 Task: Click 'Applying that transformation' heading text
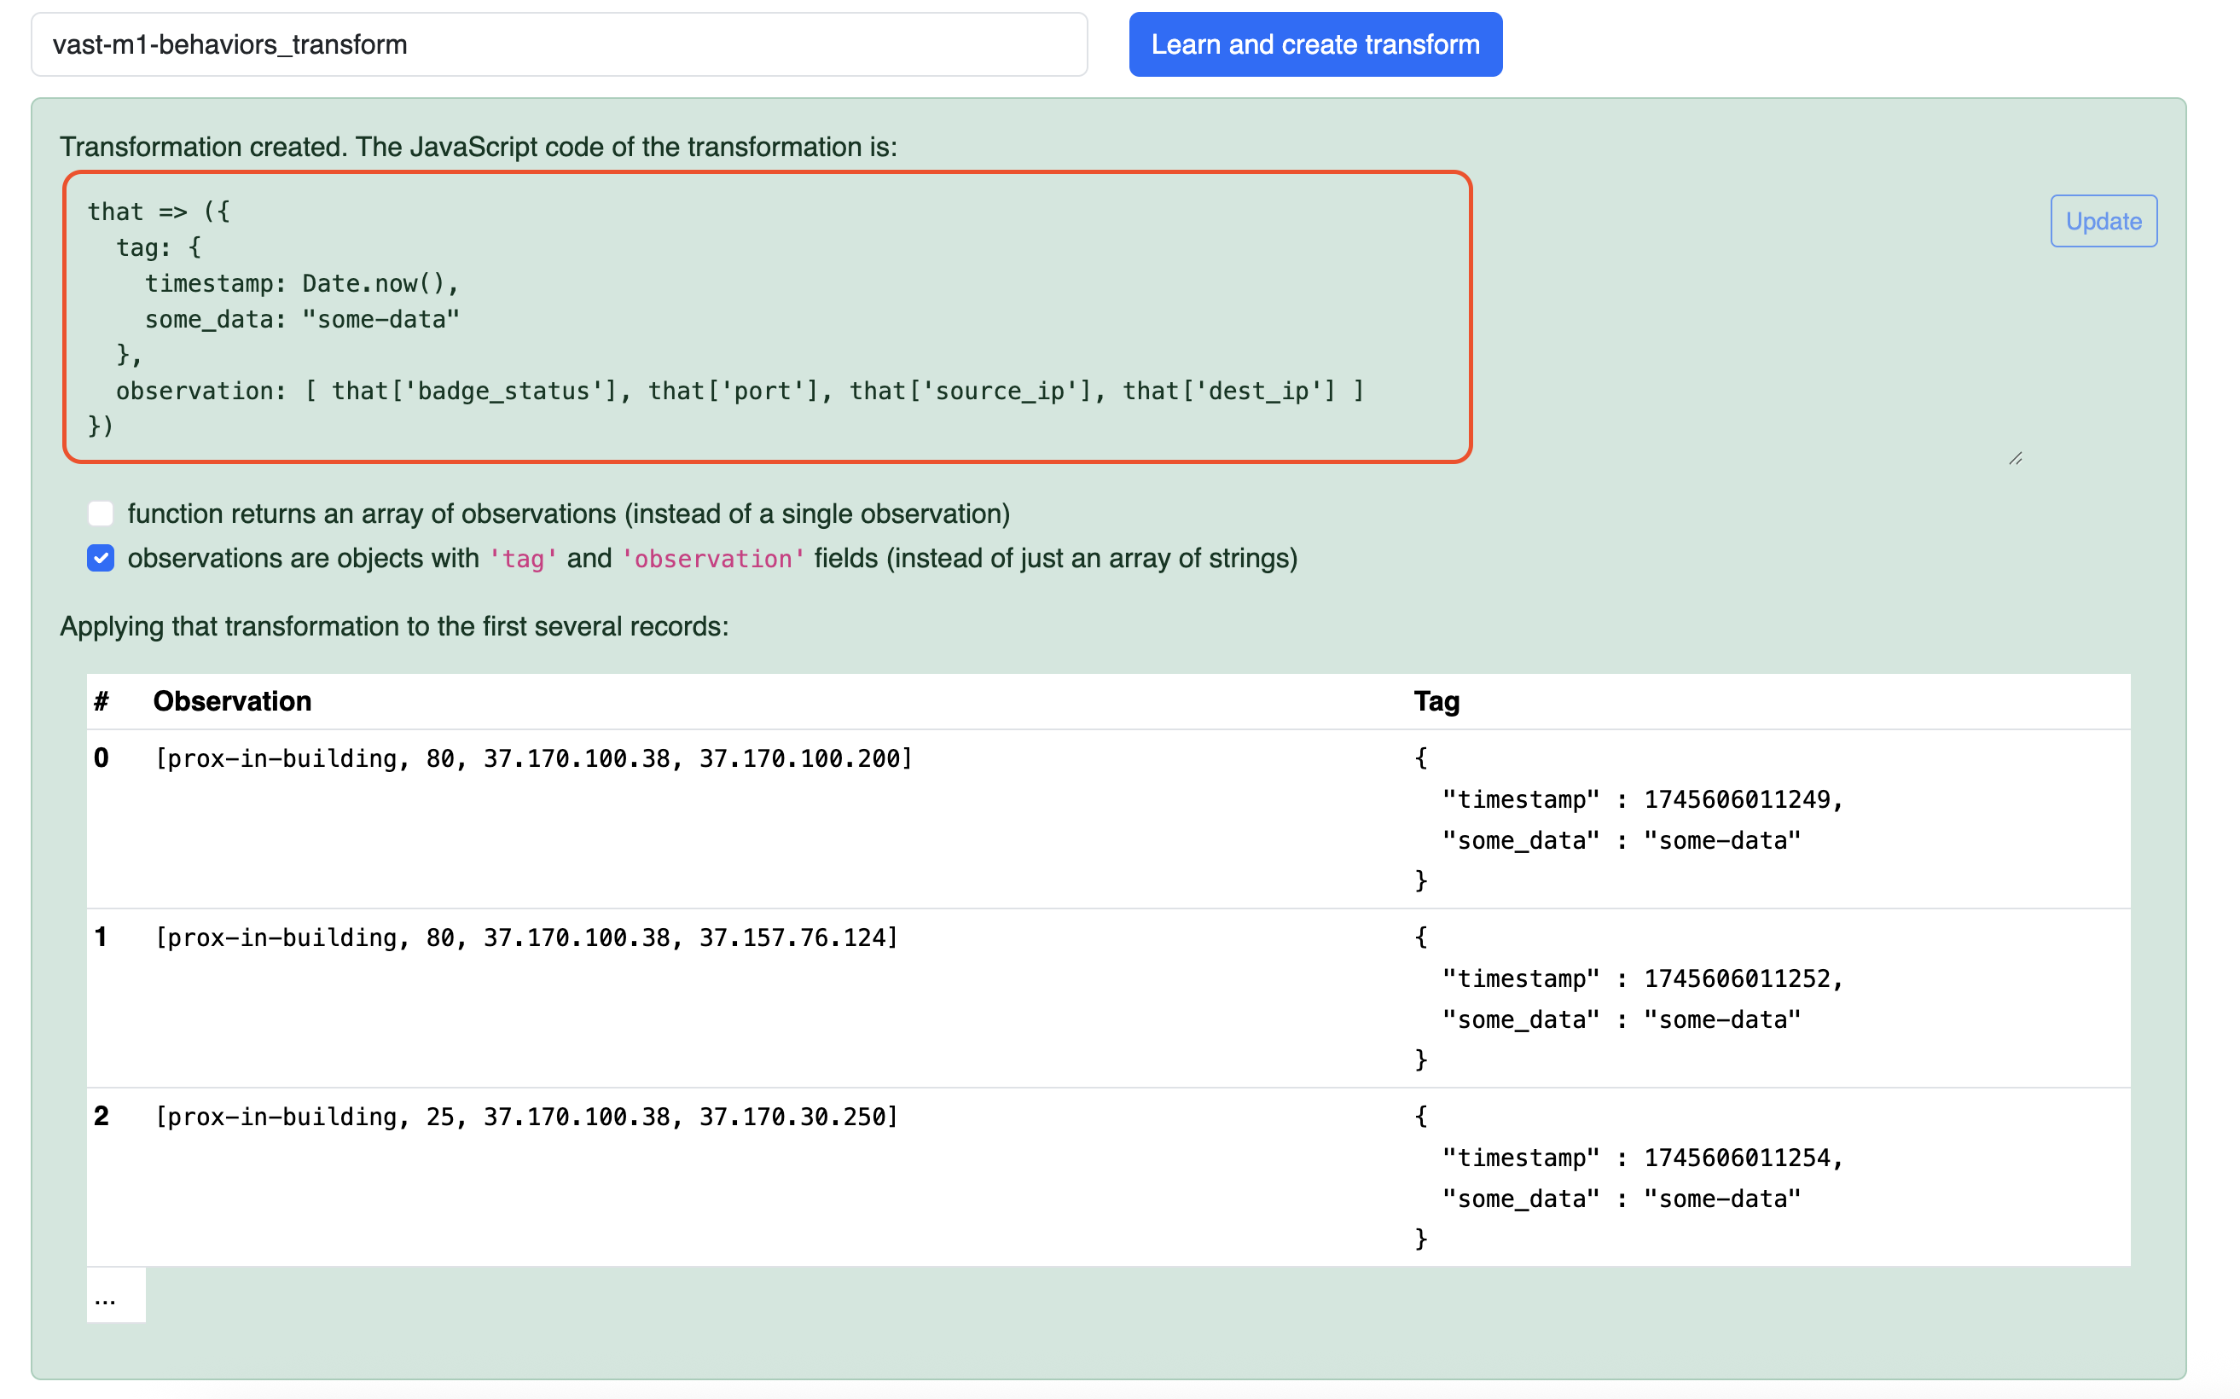point(394,626)
